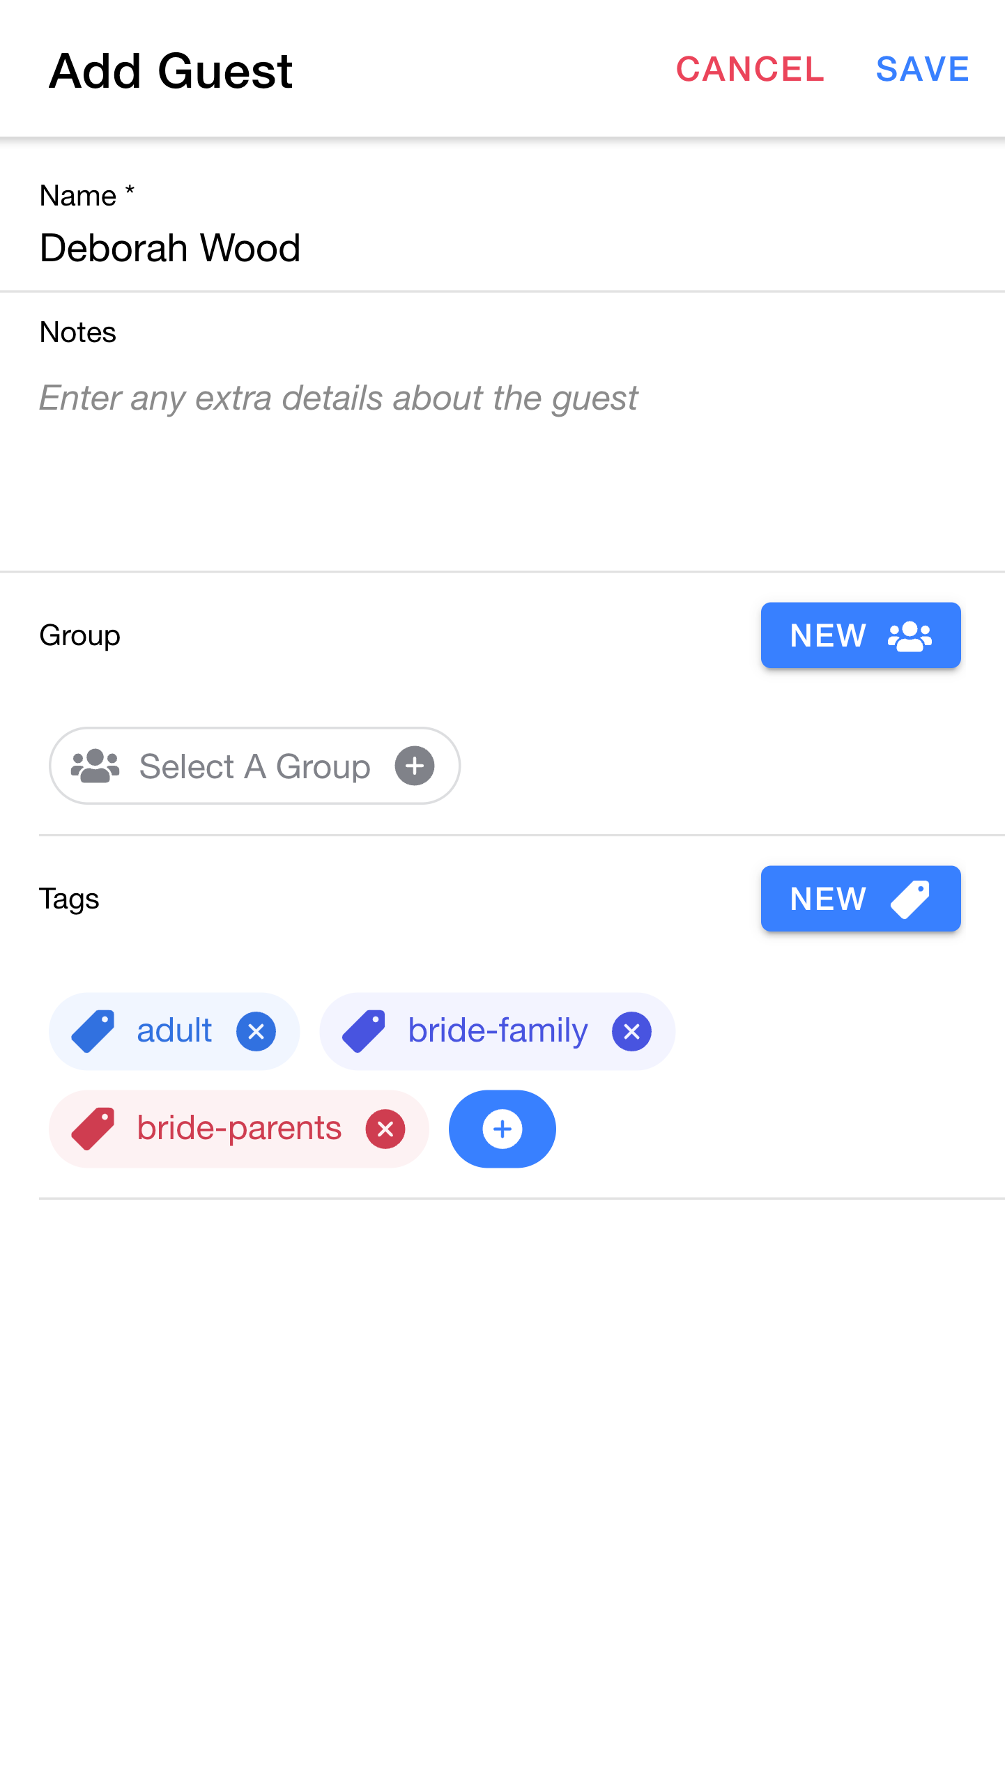1005x1785 pixels.
Task: Cancel adding the guest
Action: point(750,69)
